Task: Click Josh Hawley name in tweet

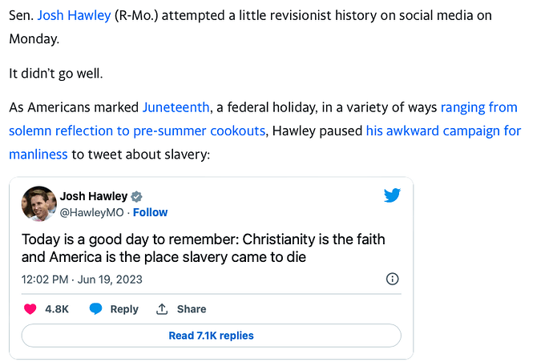Action: click(94, 197)
